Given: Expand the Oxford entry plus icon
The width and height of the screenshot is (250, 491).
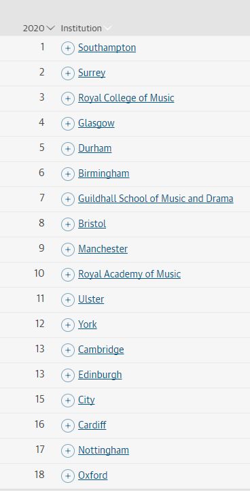Looking at the screenshot, I should (67, 476).
